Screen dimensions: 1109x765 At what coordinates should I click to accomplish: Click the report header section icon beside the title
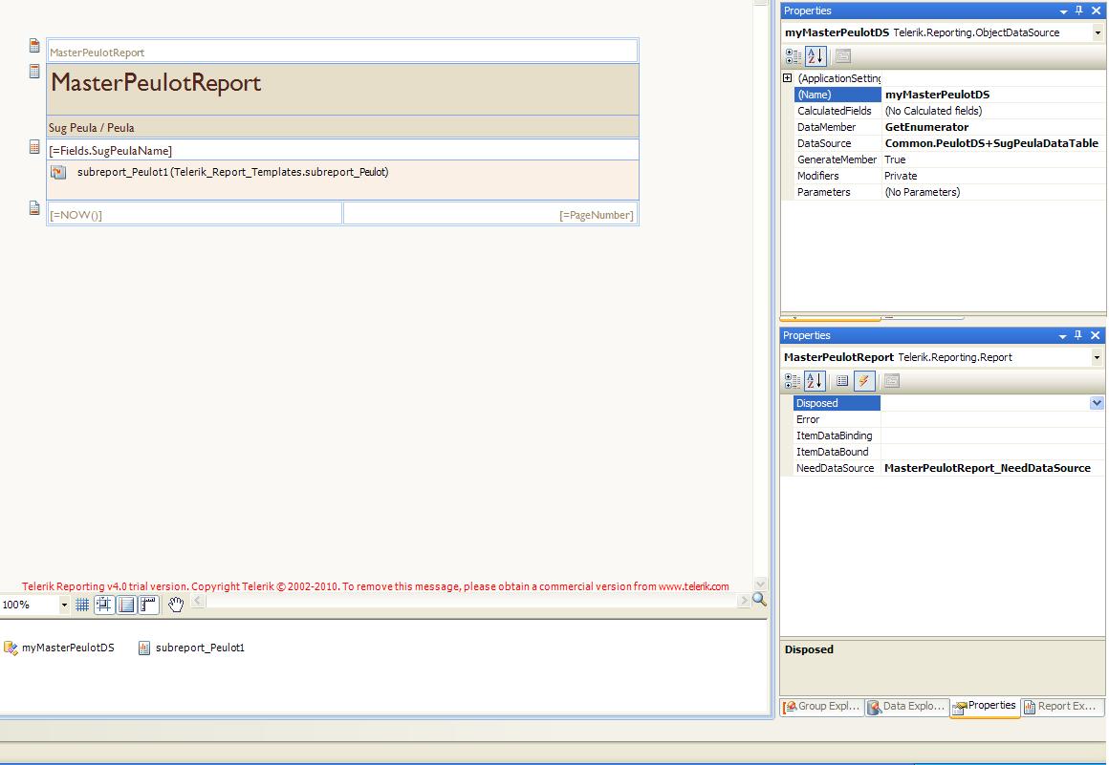point(34,72)
